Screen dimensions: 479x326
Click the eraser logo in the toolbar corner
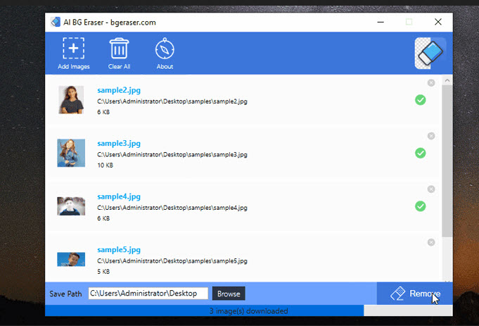(x=430, y=54)
